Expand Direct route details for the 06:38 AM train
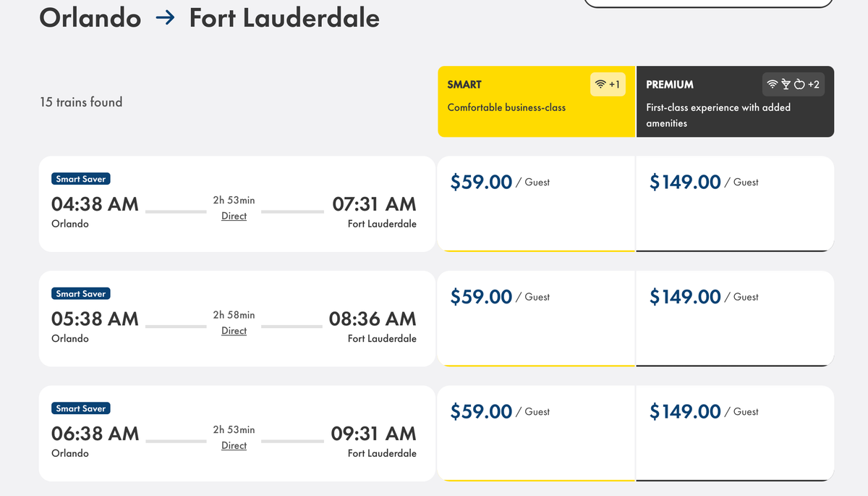Screen dimensions: 868x496 pyautogui.click(x=234, y=445)
